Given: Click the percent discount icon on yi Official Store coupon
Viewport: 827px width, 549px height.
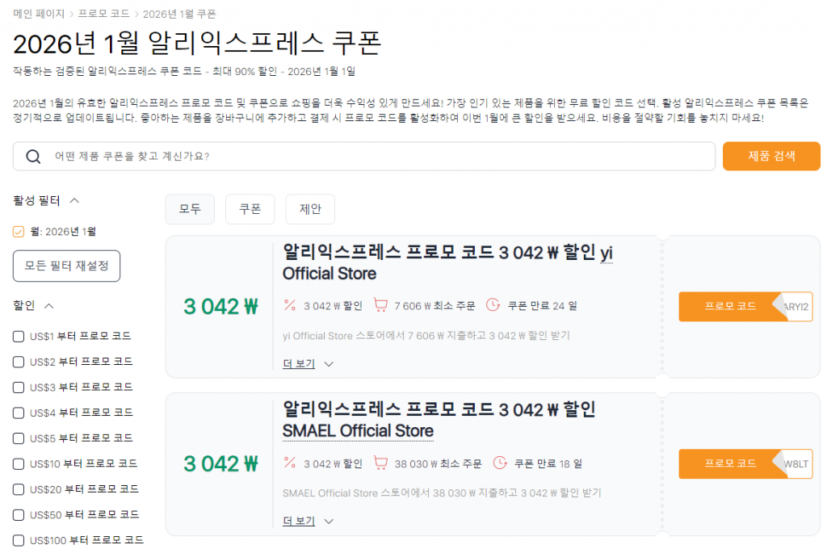Looking at the screenshot, I should tap(289, 305).
